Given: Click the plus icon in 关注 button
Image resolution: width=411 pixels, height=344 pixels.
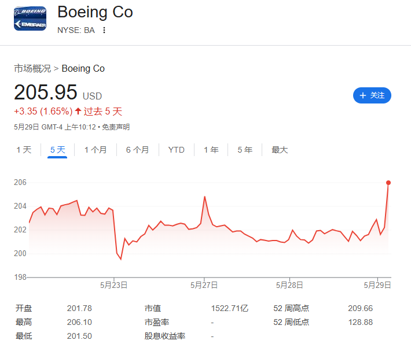Looking at the screenshot, I should pos(363,95).
